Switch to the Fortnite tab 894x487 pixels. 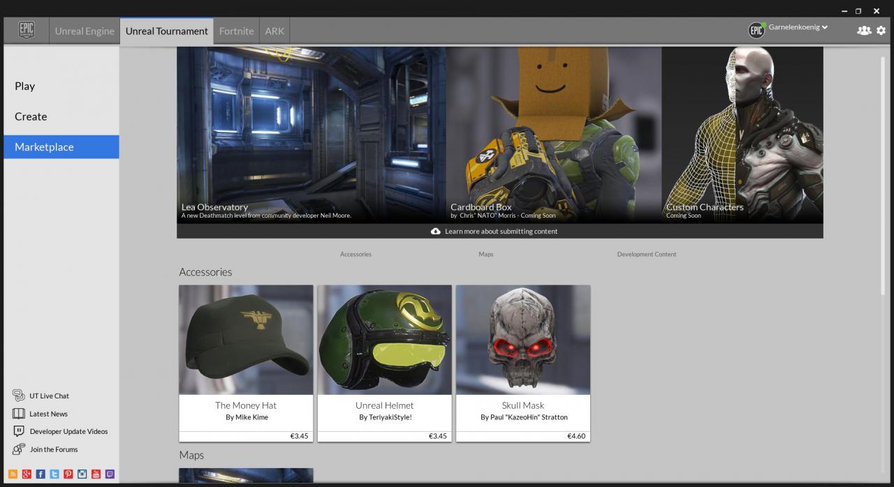(x=237, y=31)
